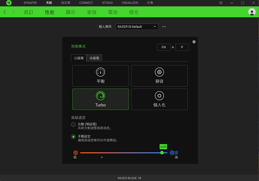Click the blue high-speed fan icon
The width and height of the screenshot is (259, 181).
pos(174,153)
